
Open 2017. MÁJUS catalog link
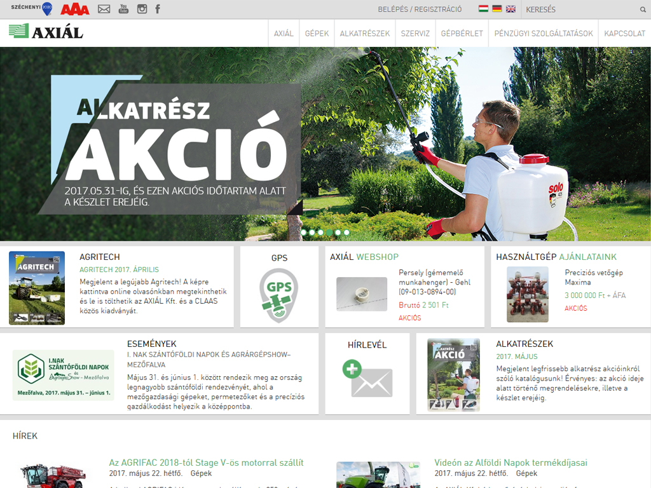tap(516, 356)
